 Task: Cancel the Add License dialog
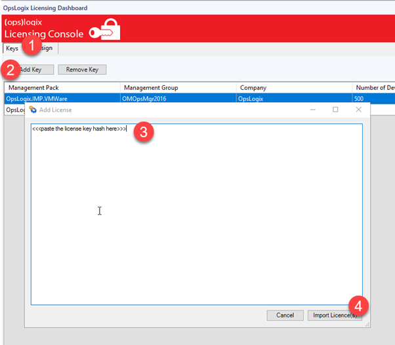pyautogui.click(x=285, y=315)
